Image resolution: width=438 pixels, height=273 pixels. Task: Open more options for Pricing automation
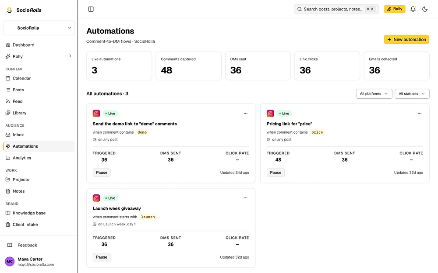coord(420,113)
